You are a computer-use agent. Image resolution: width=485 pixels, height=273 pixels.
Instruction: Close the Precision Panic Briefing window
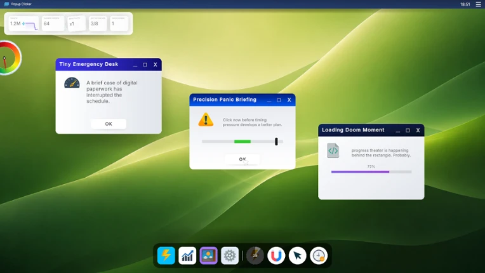289,100
